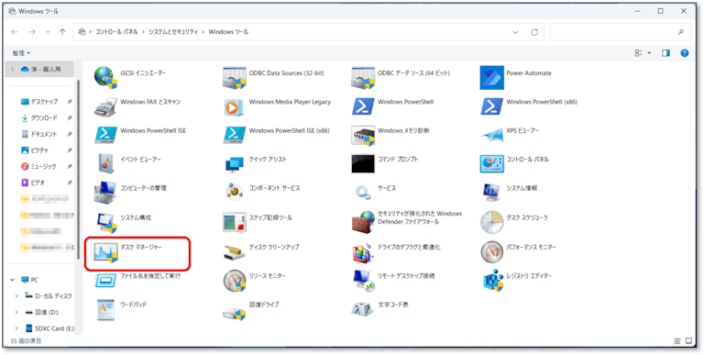Click the Windows Defender ファイアウォール icon
This screenshot has height=355, width=704.
click(x=363, y=222)
